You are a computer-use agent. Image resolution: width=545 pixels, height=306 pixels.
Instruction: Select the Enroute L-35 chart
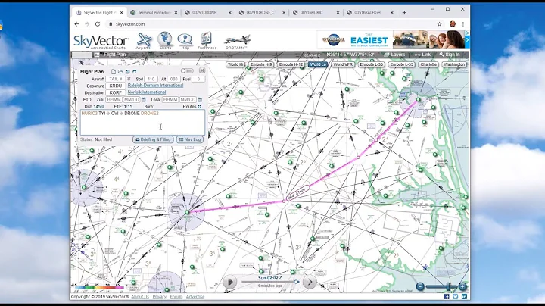tap(401, 64)
